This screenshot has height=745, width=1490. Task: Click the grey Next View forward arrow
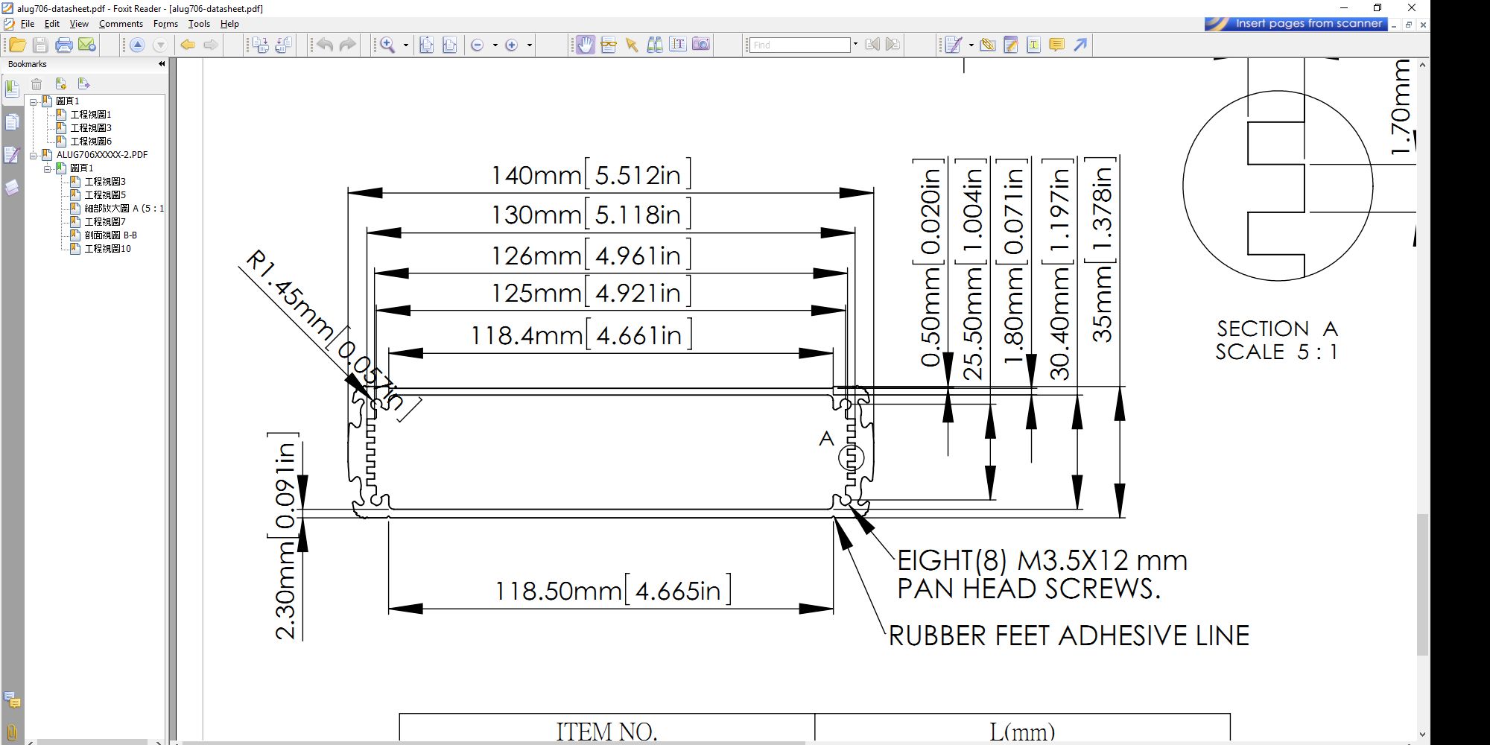(x=211, y=45)
